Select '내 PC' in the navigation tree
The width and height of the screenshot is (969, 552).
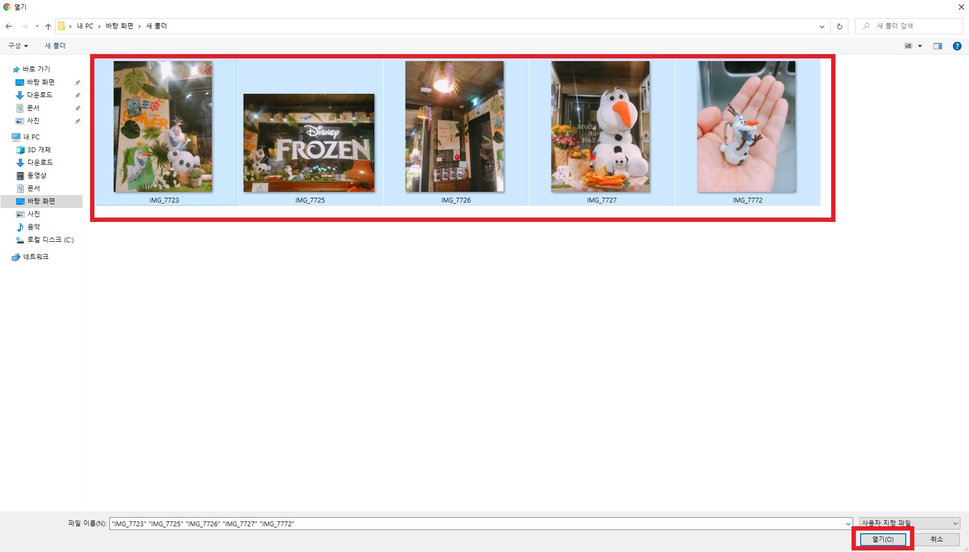[x=32, y=137]
